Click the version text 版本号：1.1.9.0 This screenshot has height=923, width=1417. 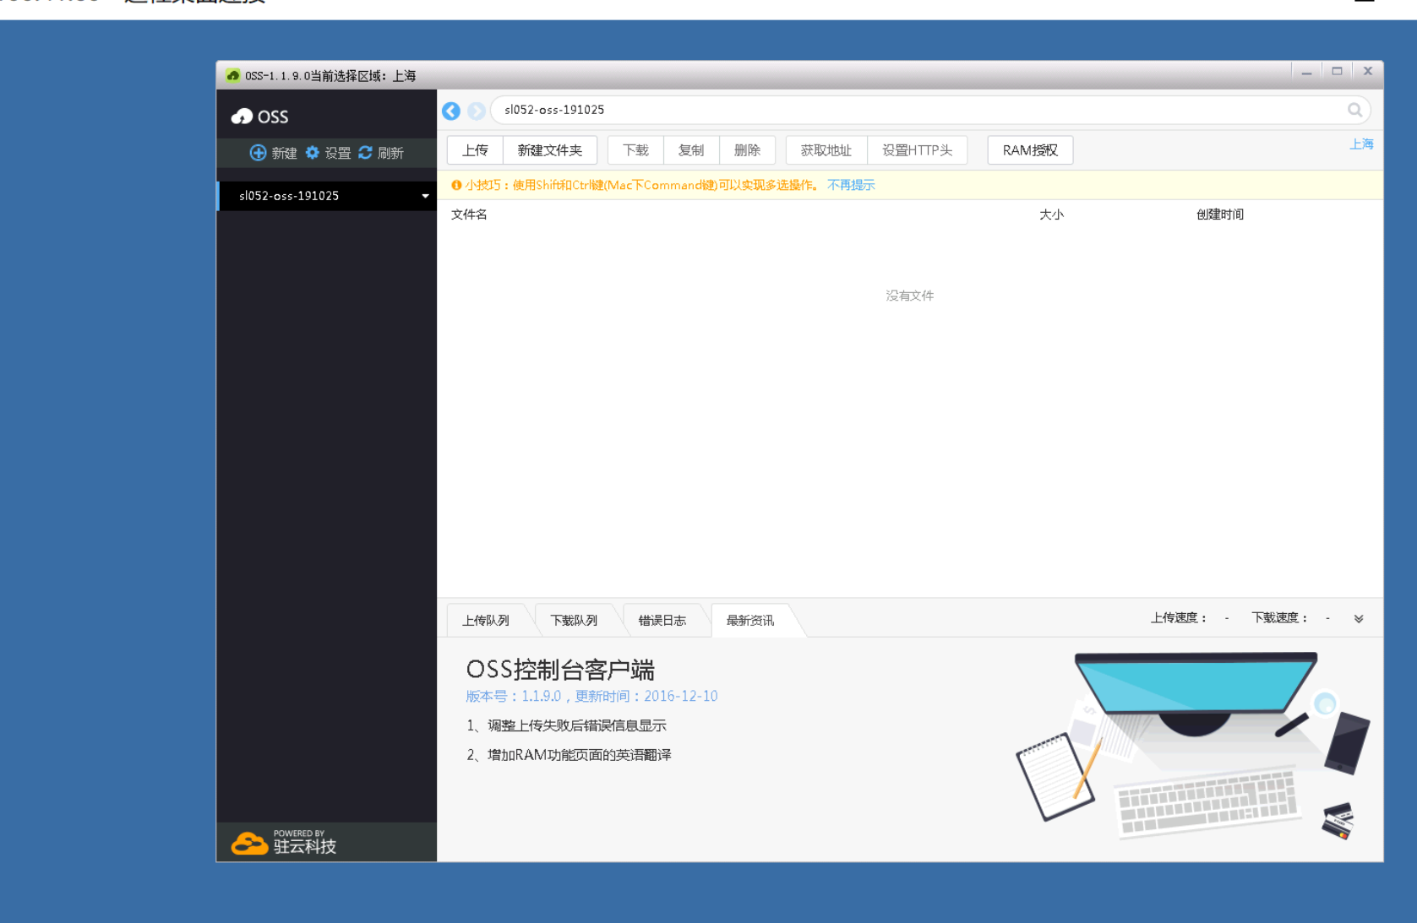(514, 696)
